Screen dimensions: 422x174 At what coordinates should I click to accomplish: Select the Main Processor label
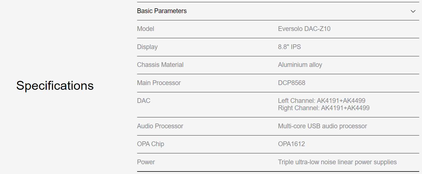click(x=159, y=83)
